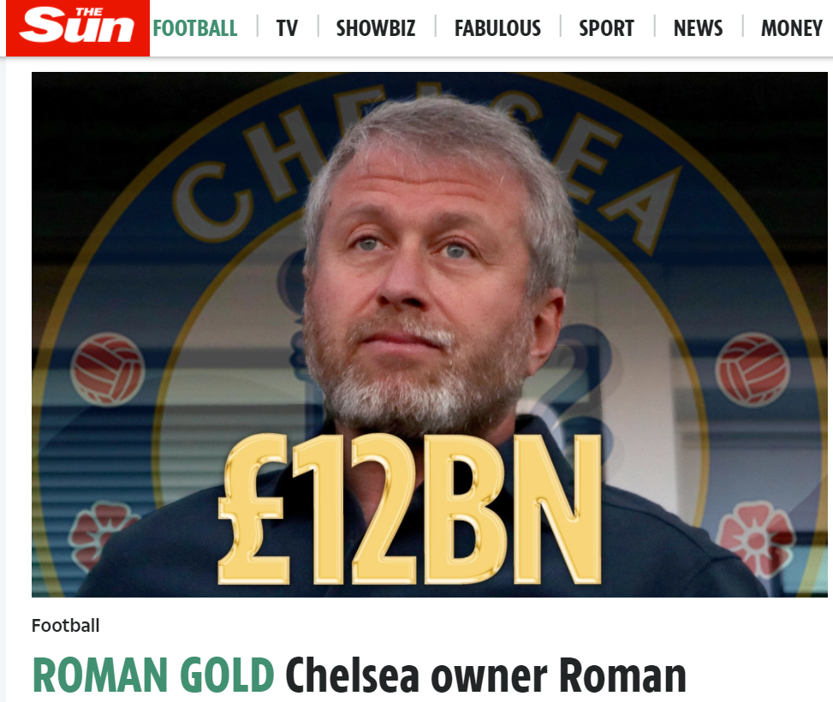Image resolution: width=833 pixels, height=702 pixels.
Task: Select FABULOUS in the navigation bar
Action: [497, 28]
